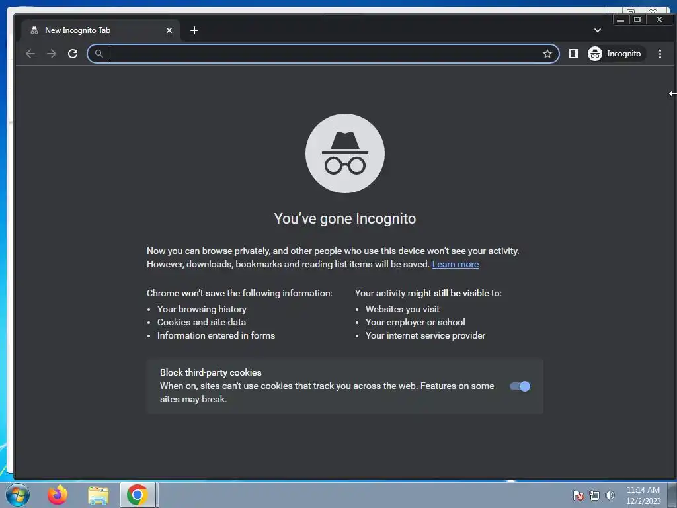Screen dimensions: 677x508
Task: Click the 'Block third-party cookies' title
Action: click(211, 372)
